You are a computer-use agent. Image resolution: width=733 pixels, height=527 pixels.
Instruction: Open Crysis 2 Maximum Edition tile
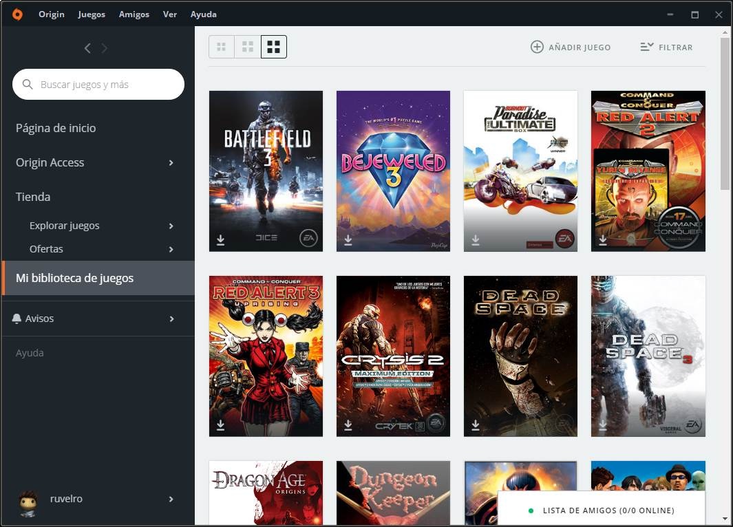[393, 356]
